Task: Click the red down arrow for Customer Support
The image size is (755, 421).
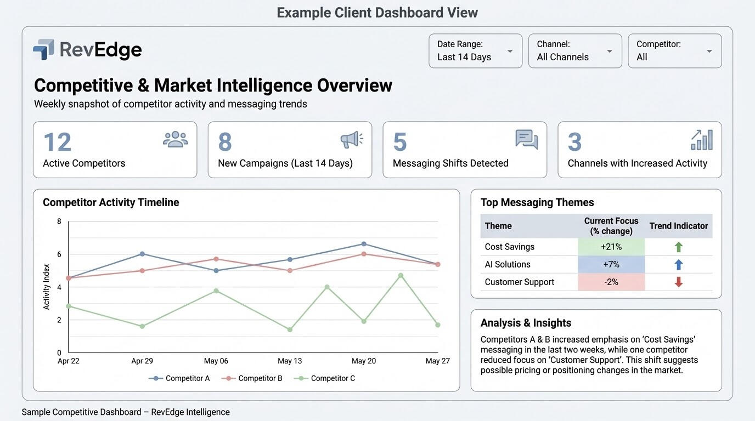Action: (x=678, y=282)
